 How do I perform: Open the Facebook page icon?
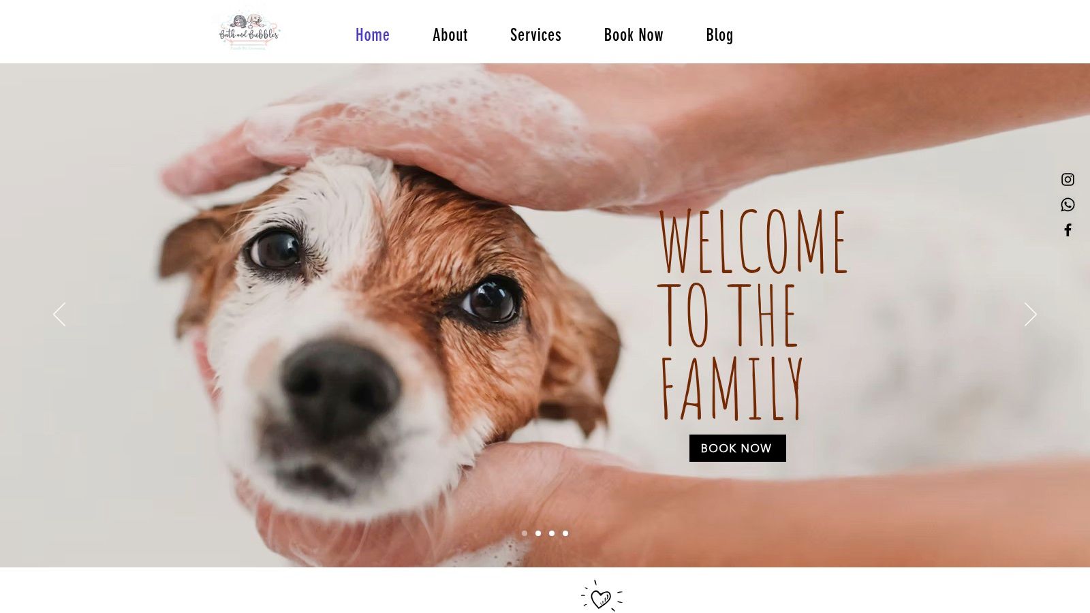(x=1068, y=230)
